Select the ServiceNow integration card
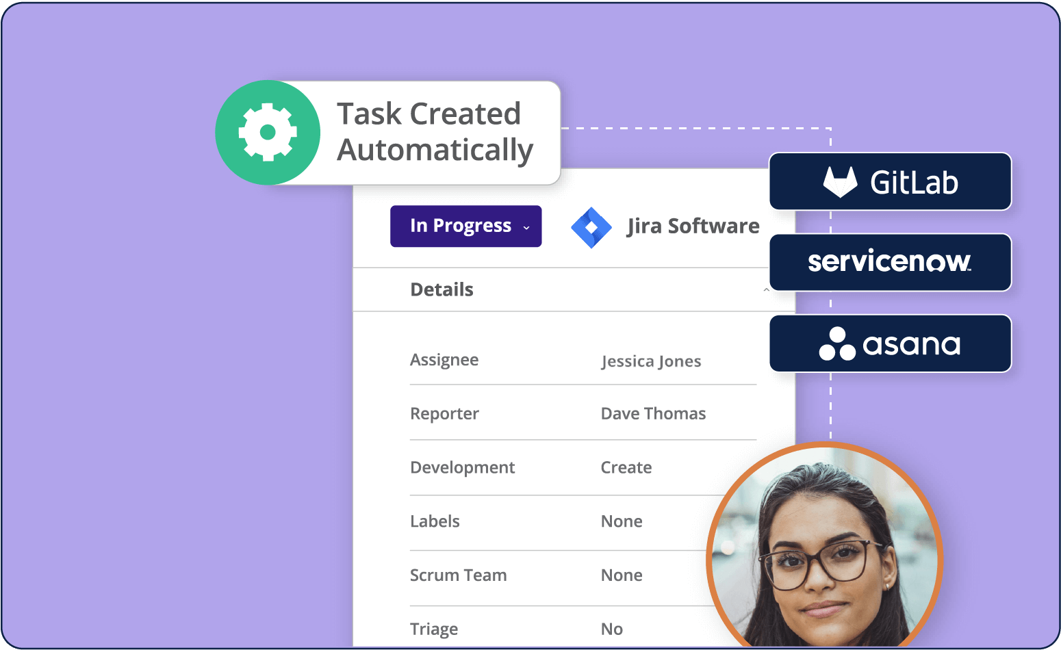Image resolution: width=1061 pixels, height=650 pixels. pos(891,262)
